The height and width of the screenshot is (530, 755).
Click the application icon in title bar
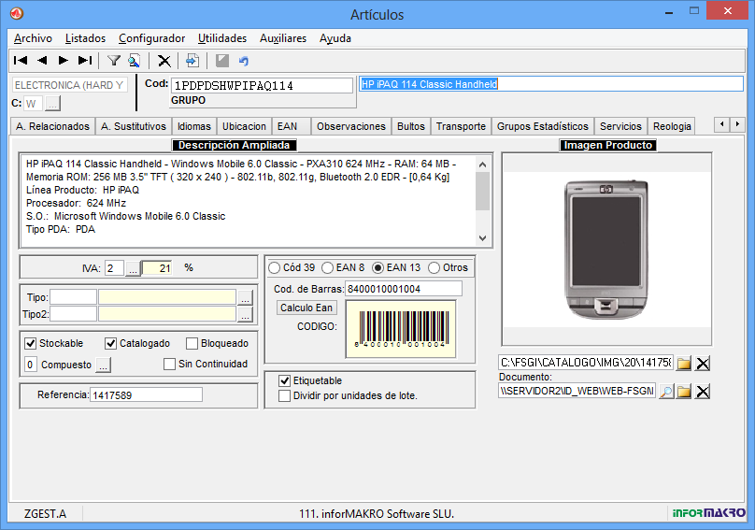(x=17, y=13)
